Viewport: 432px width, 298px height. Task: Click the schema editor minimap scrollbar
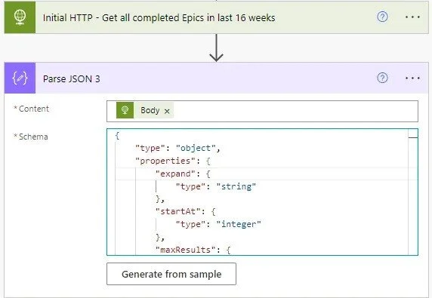[x=413, y=192]
